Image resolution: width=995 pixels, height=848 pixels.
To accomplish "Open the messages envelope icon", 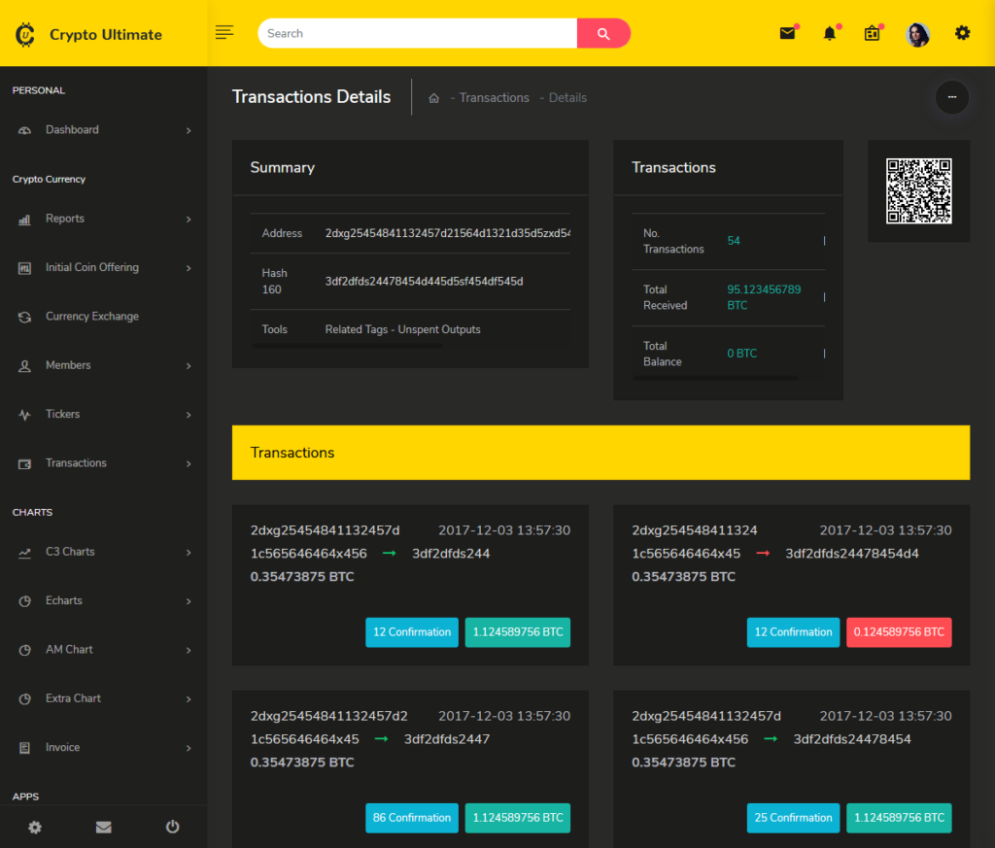I will click(x=787, y=32).
